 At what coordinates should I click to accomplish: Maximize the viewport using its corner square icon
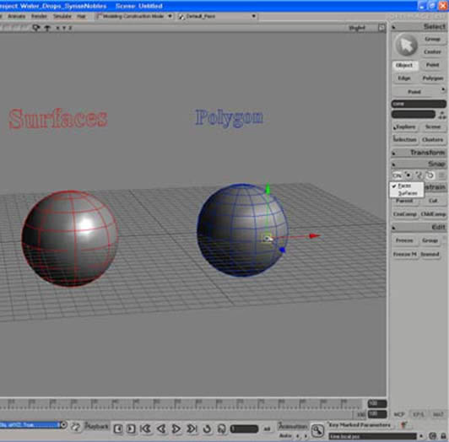point(381,28)
